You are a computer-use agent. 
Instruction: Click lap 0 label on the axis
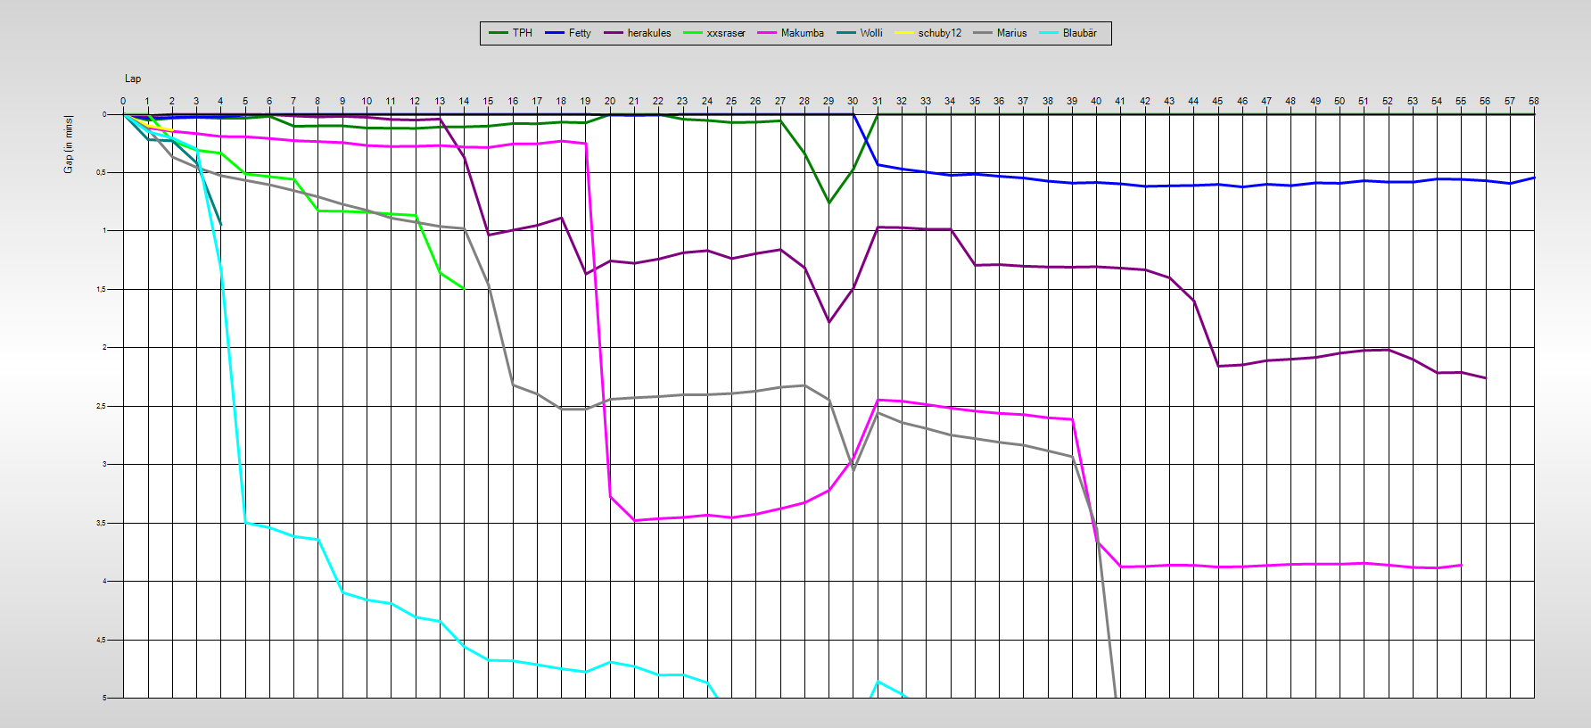tap(123, 101)
